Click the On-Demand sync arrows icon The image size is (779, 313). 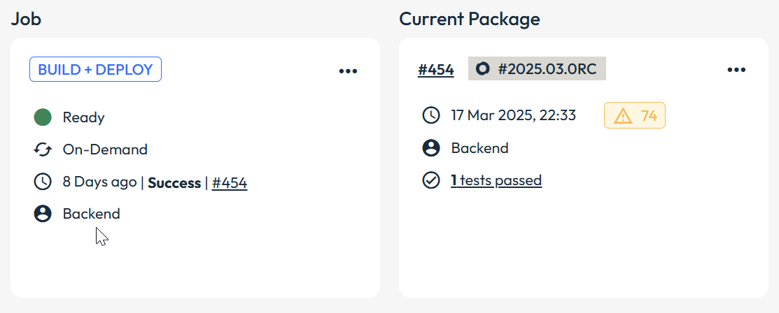pyautogui.click(x=43, y=150)
